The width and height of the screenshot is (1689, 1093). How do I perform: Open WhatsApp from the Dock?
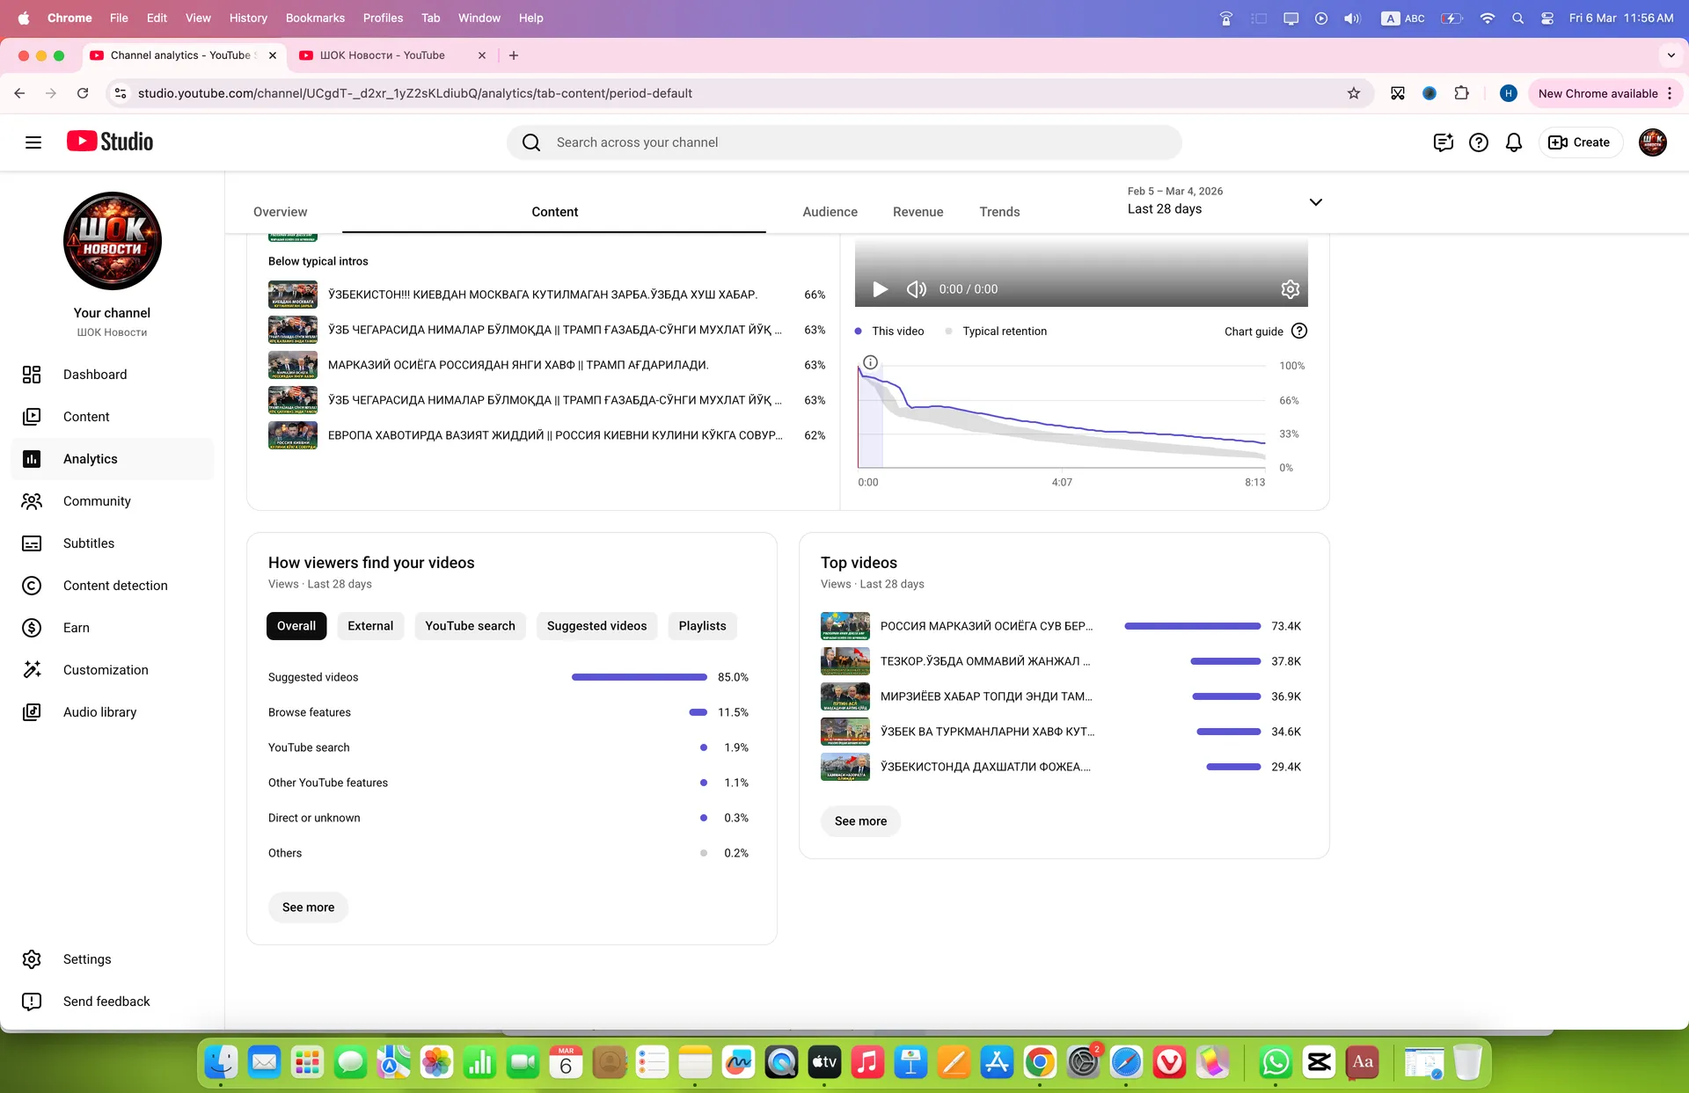[x=1276, y=1063]
